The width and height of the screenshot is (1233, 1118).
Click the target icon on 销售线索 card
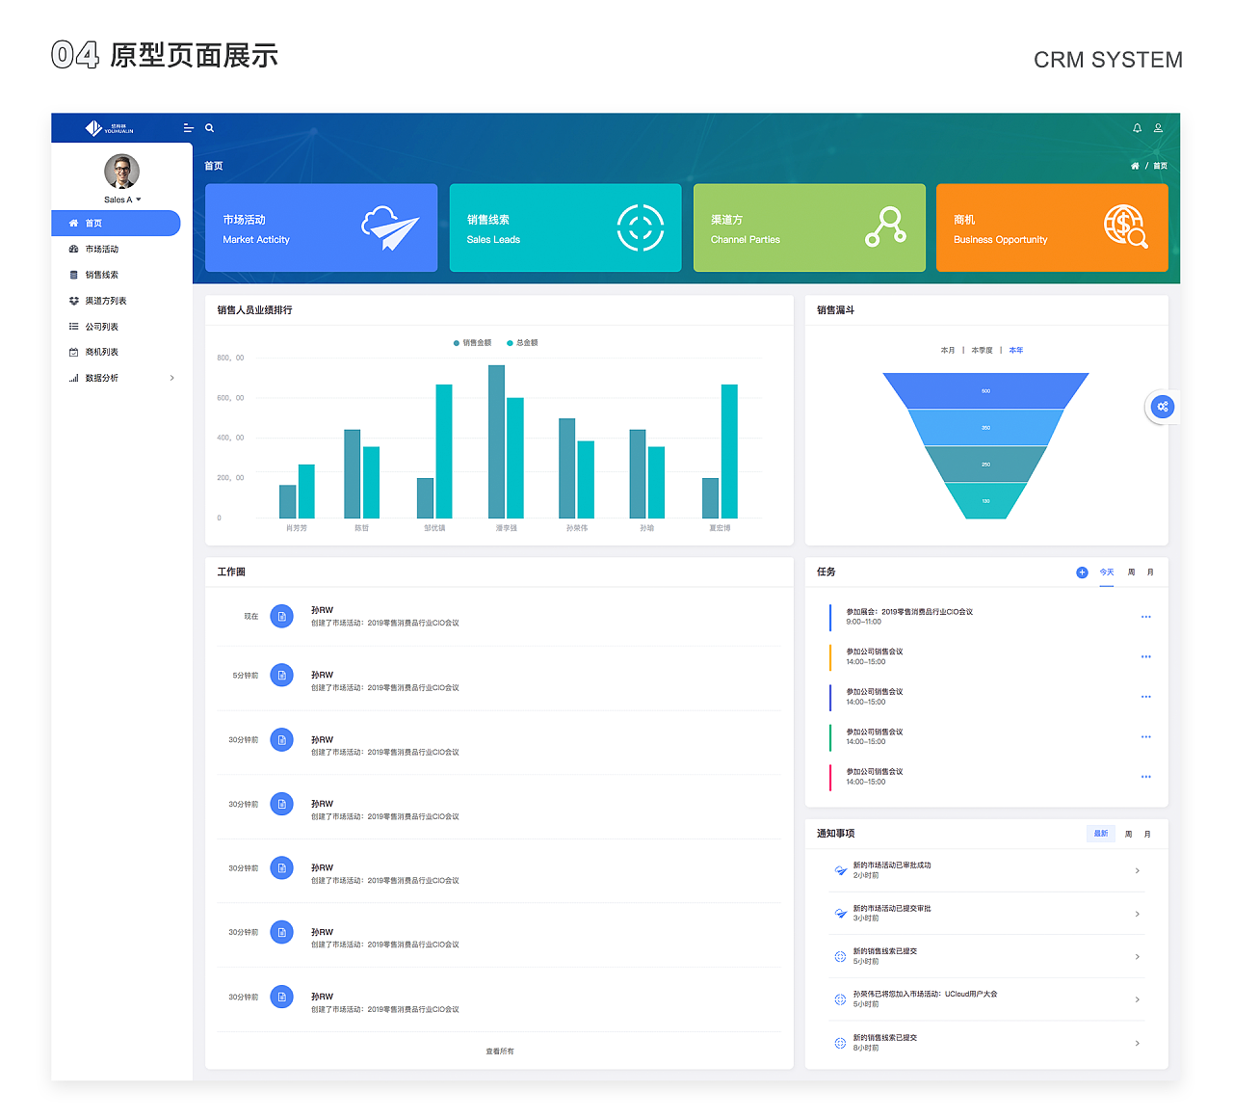click(641, 227)
